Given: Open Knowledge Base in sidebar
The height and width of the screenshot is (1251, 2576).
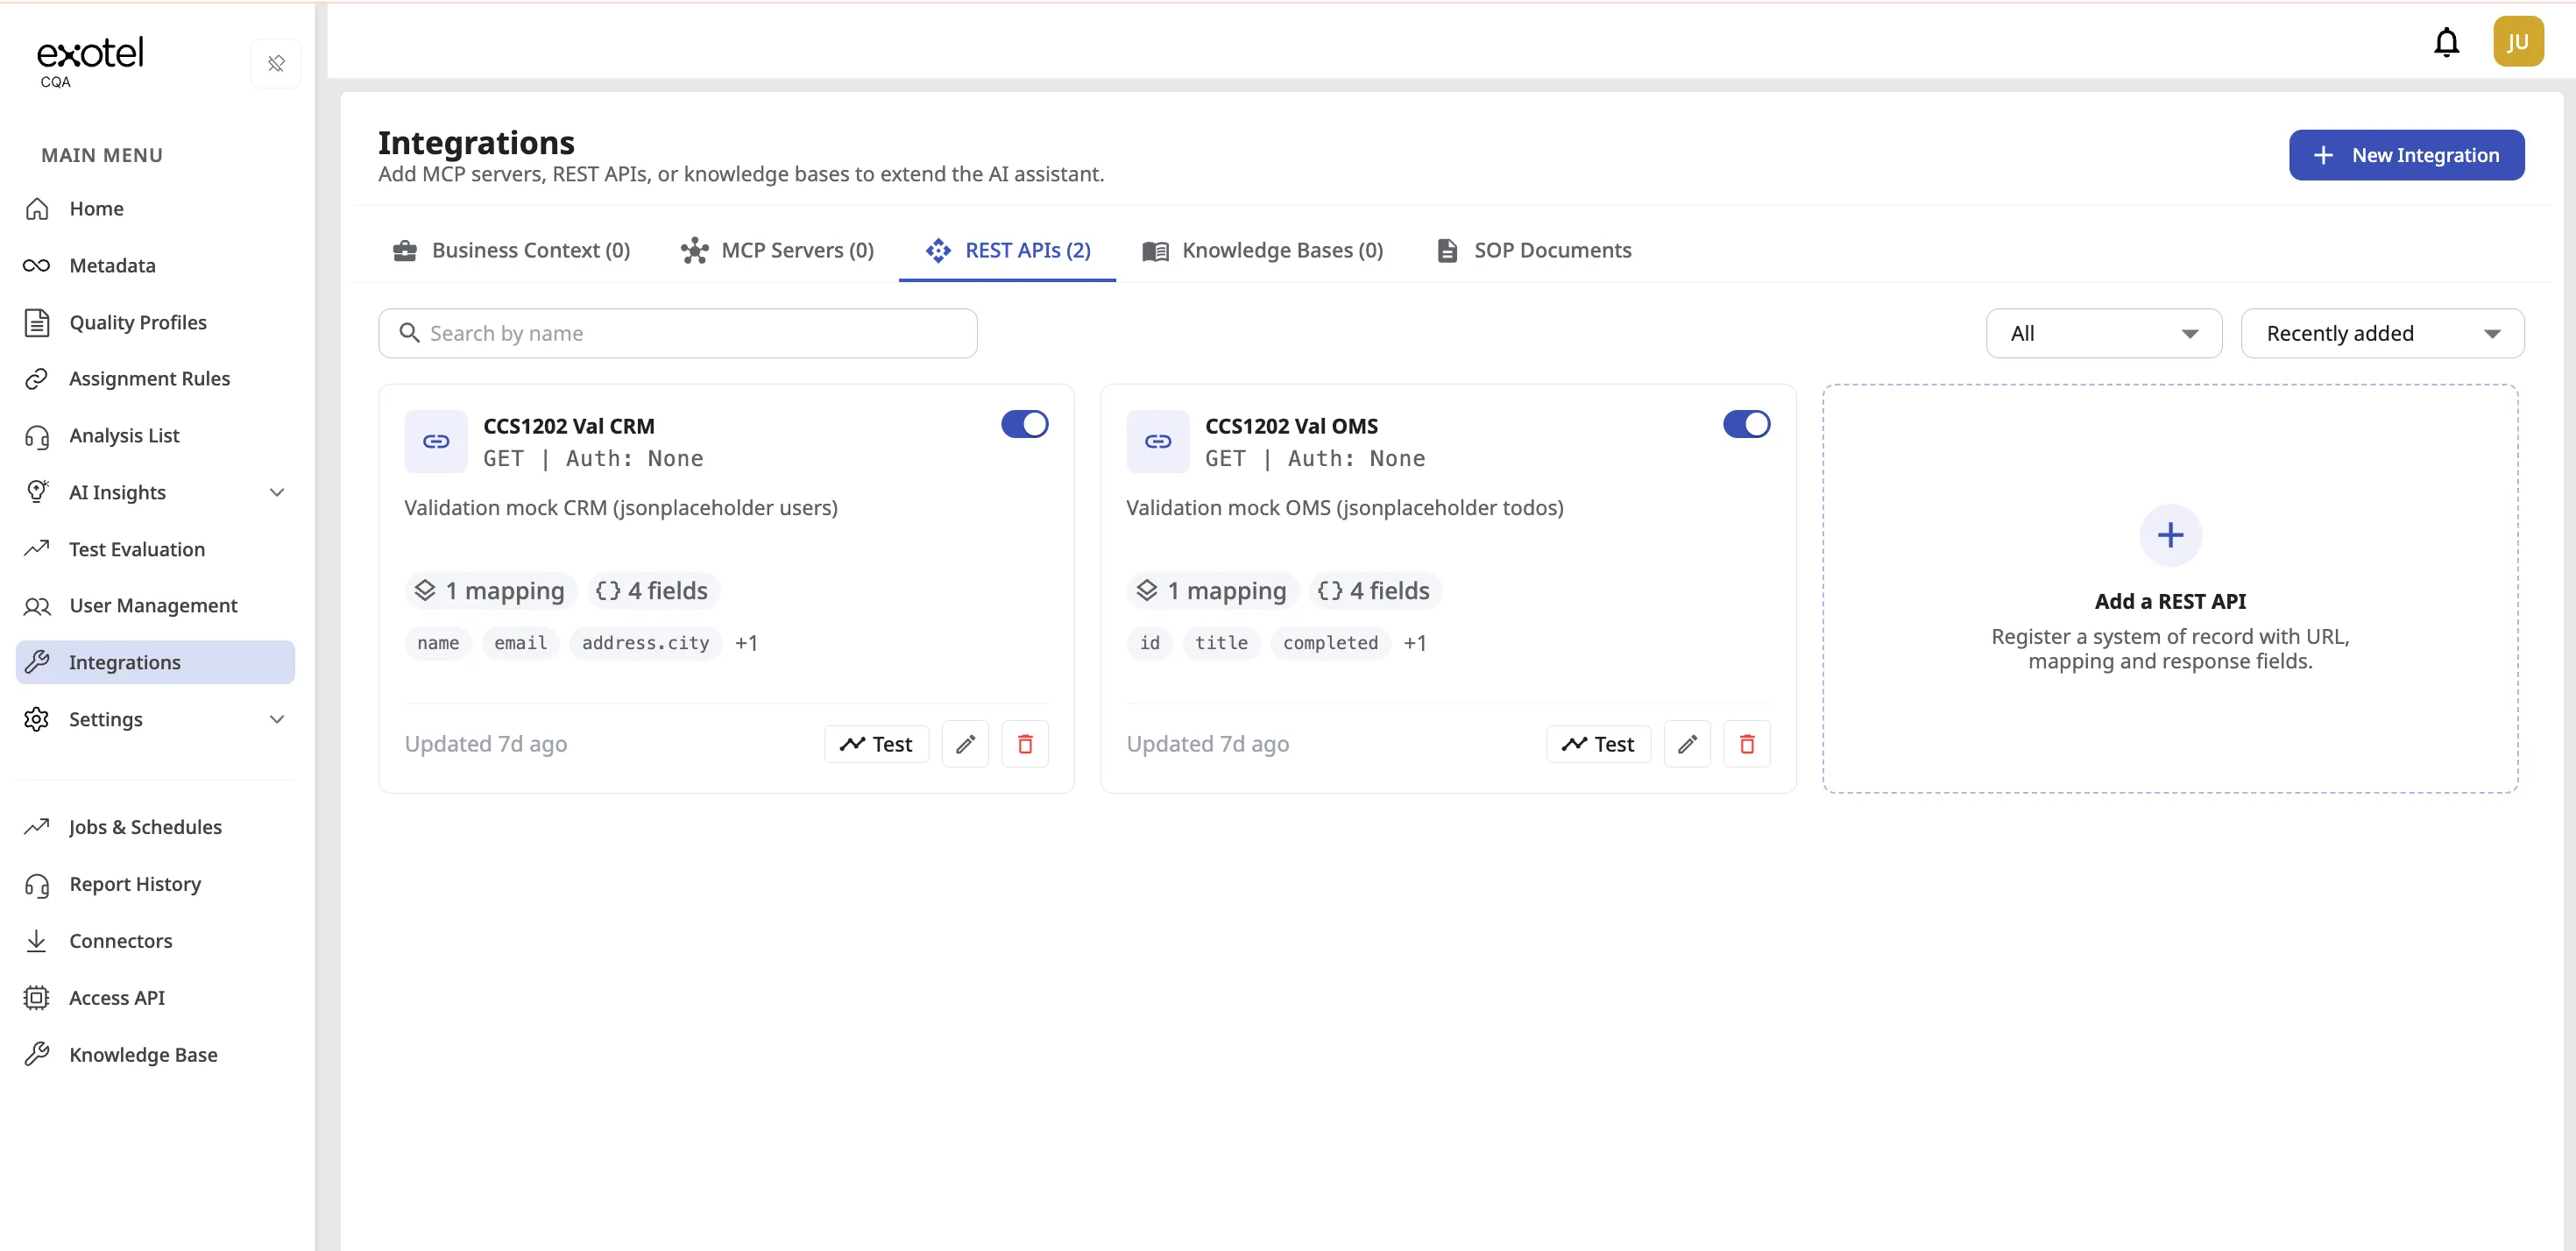Looking at the screenshot, I should point(155,1055).
